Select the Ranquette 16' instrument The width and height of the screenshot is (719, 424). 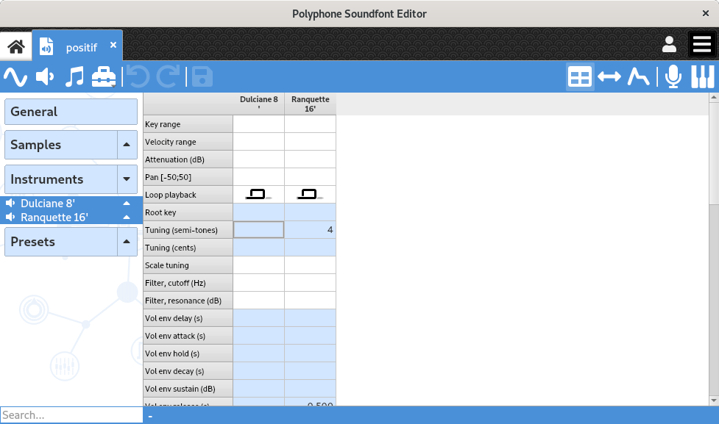(54, 217)
